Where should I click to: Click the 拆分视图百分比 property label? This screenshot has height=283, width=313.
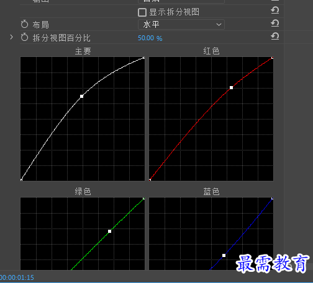[x=61, y=38]
